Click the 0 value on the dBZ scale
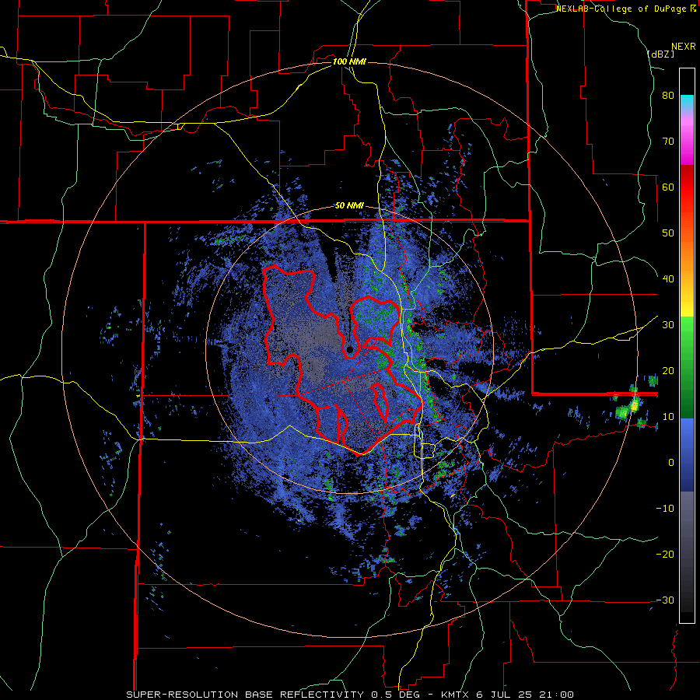 point(671,463)
